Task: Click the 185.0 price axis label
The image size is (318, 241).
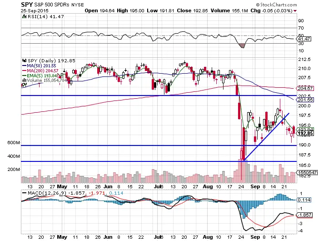Action: click(304, 165)
